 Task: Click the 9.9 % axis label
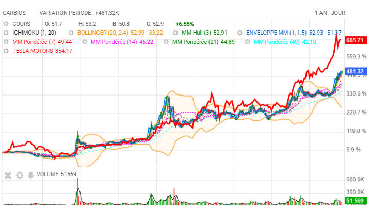click(353, 150)
